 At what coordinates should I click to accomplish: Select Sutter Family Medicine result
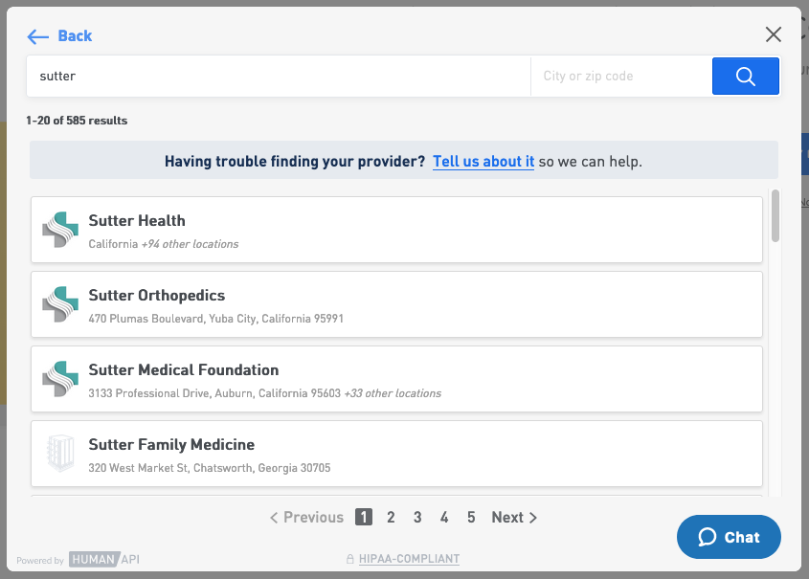tap(396, 454)
